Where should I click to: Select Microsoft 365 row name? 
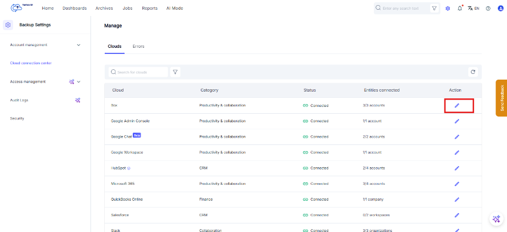122,184
